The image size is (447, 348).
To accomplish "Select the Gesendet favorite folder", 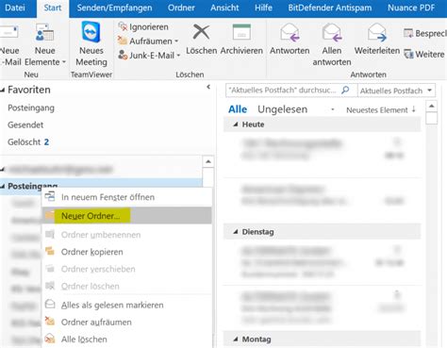I will (25, 124).
